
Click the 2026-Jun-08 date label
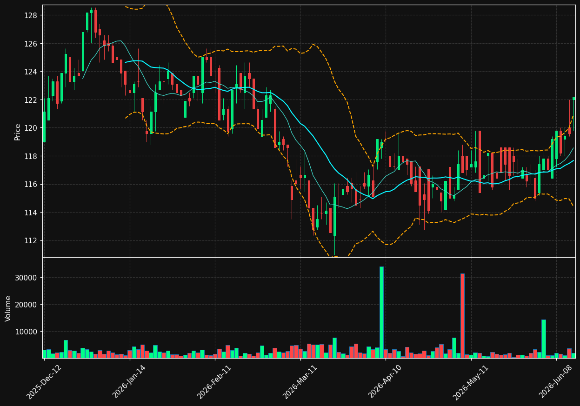[556, 381]
